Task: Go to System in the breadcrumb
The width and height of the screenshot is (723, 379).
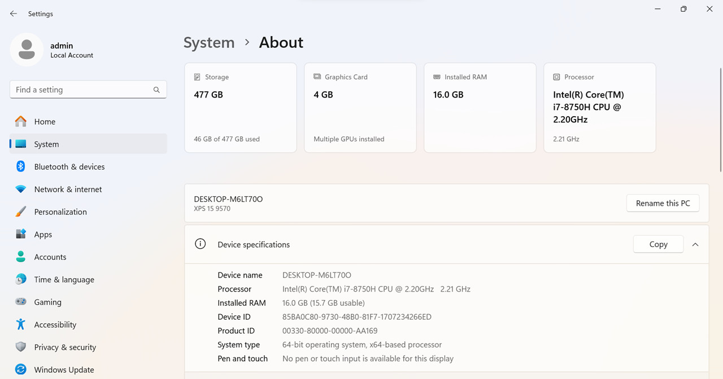Action: (209, 42)
